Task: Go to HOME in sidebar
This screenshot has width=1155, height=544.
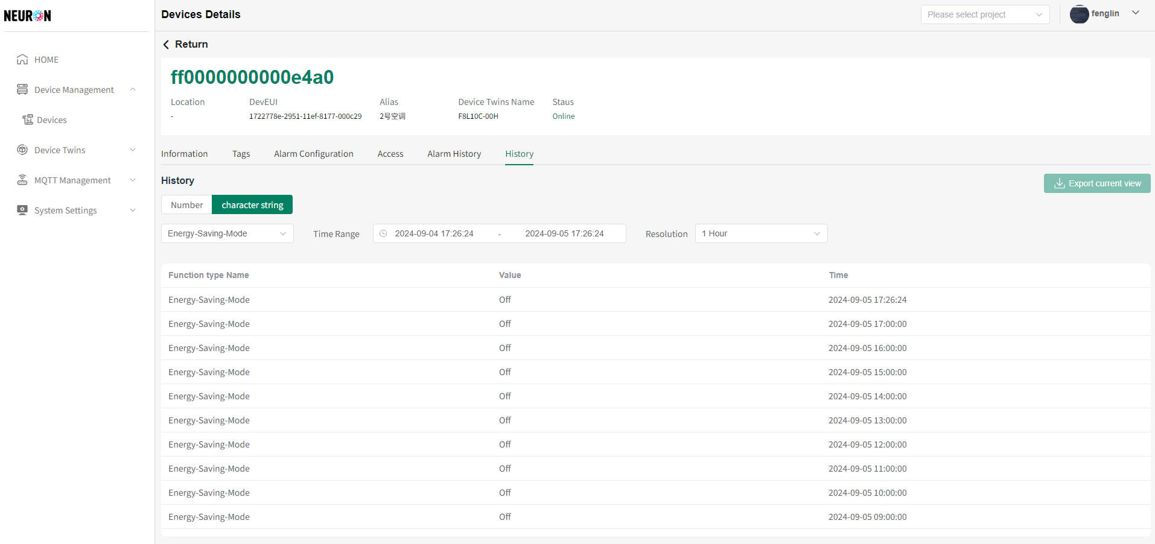Action: [x=46, y=59]
